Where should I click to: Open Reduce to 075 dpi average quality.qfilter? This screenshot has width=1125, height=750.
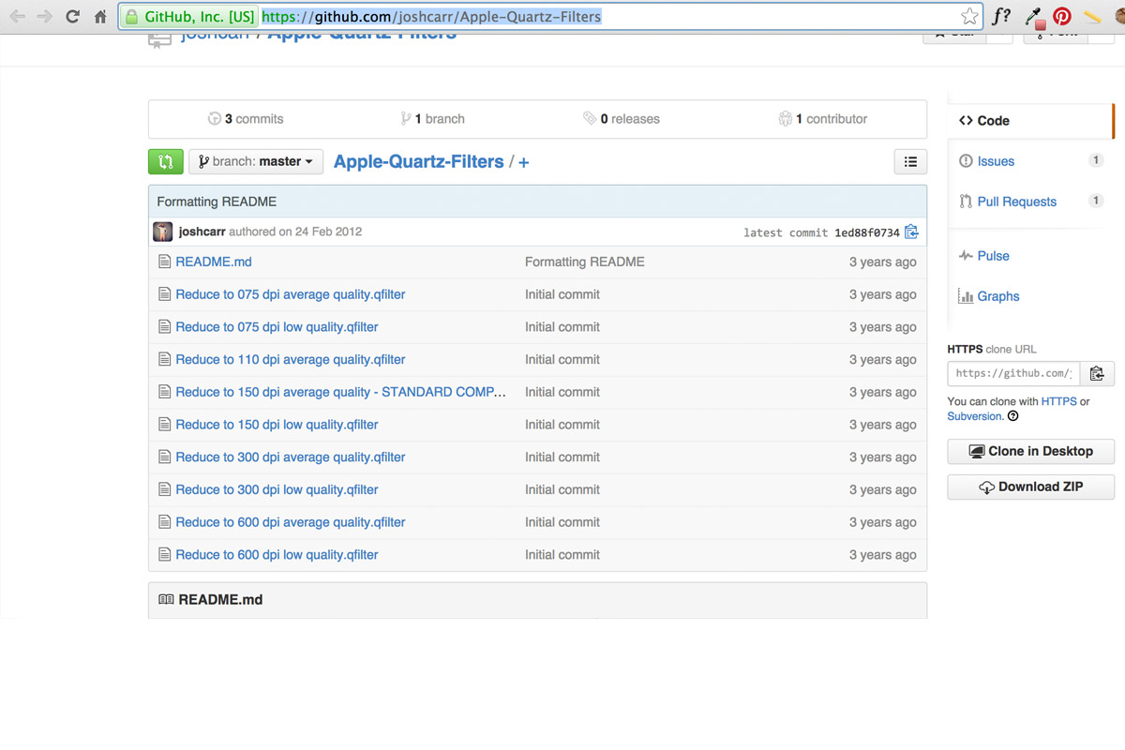291,294
